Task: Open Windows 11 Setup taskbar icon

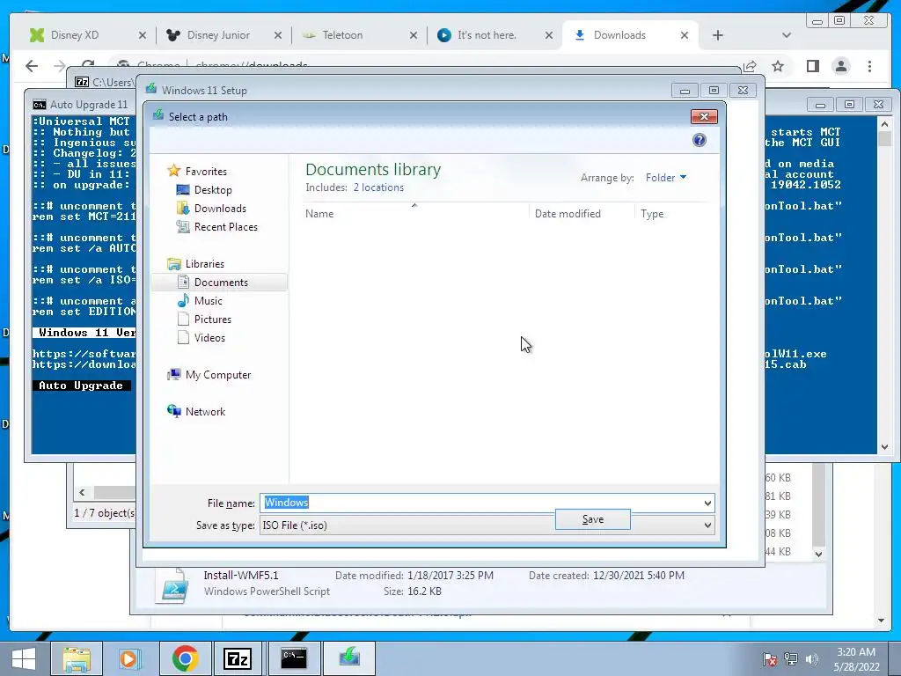Action: (348, 658)
